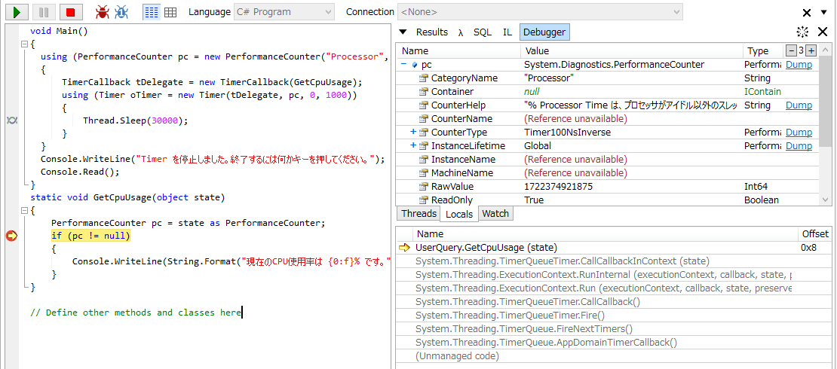Open the Watch tab
This screenshot has width=837, height=369.
click(495, 214)
